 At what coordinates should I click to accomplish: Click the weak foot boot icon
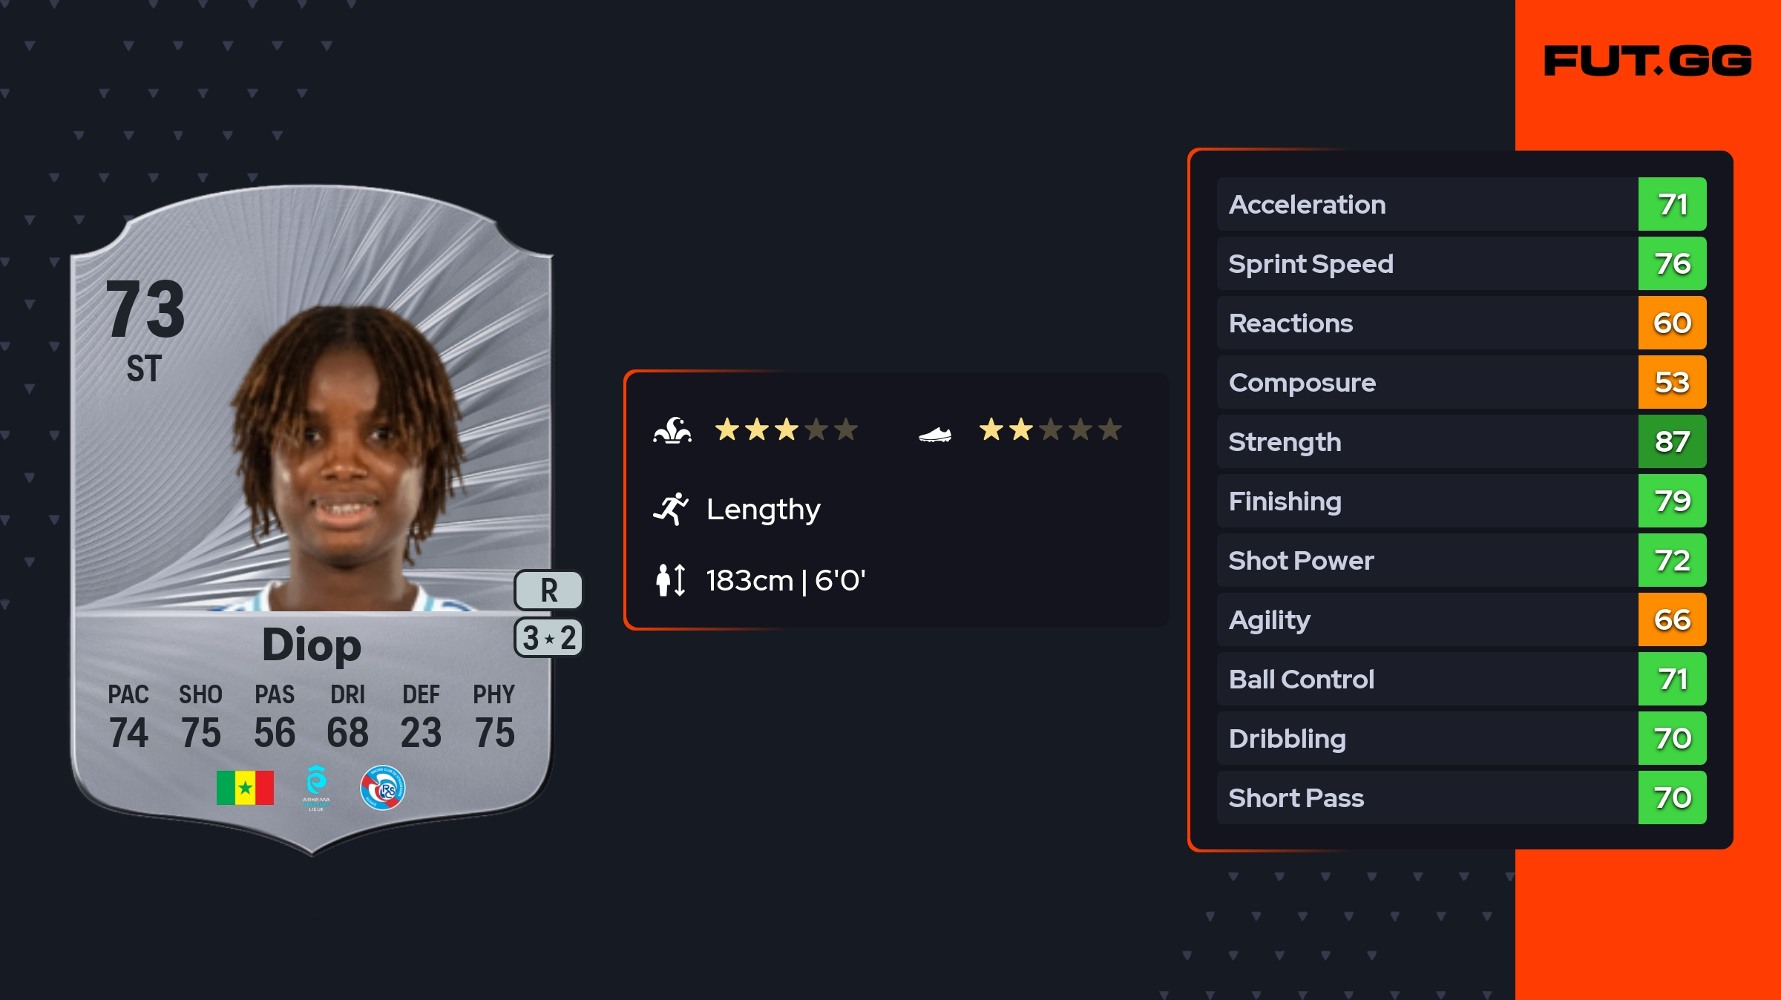click(x=934, y=435)
